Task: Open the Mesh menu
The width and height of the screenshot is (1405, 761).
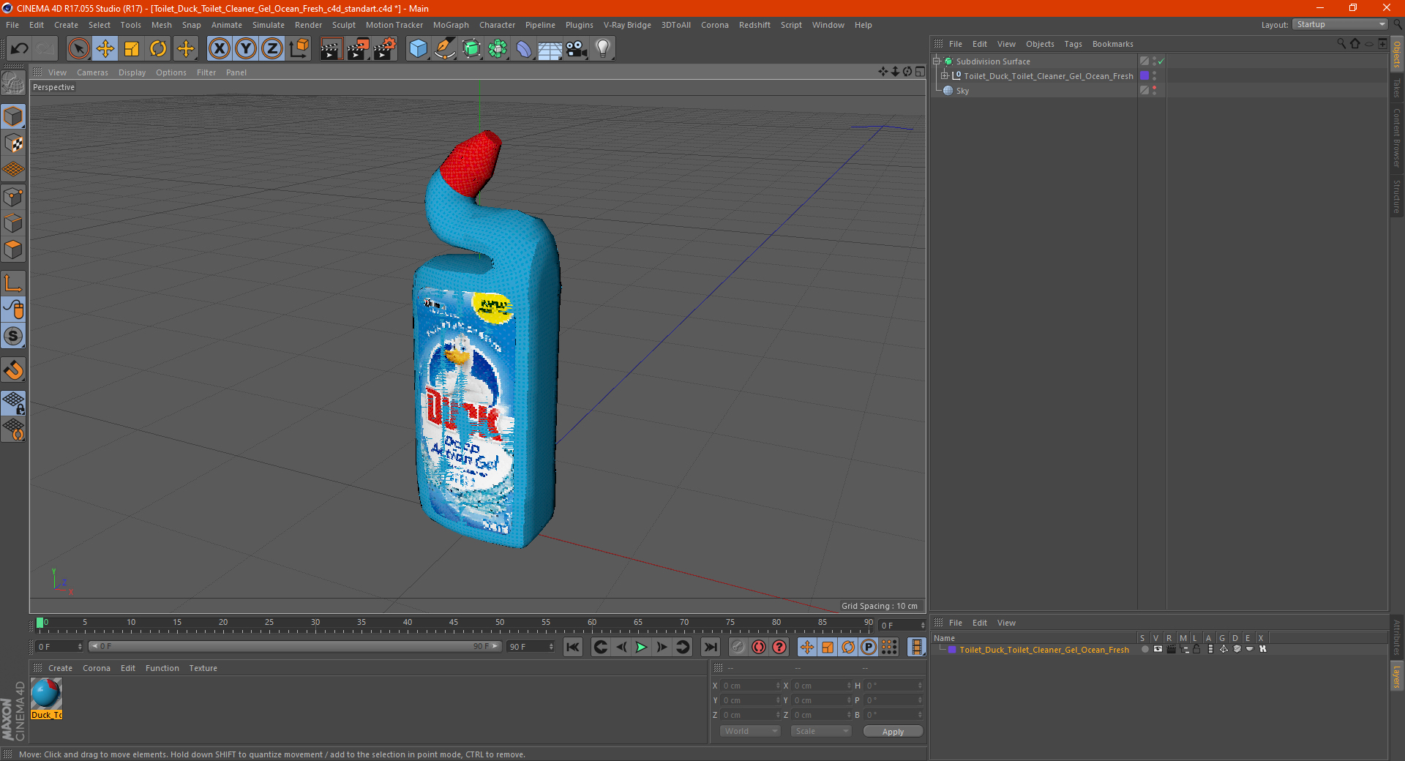Action: [x=161, y=25]
